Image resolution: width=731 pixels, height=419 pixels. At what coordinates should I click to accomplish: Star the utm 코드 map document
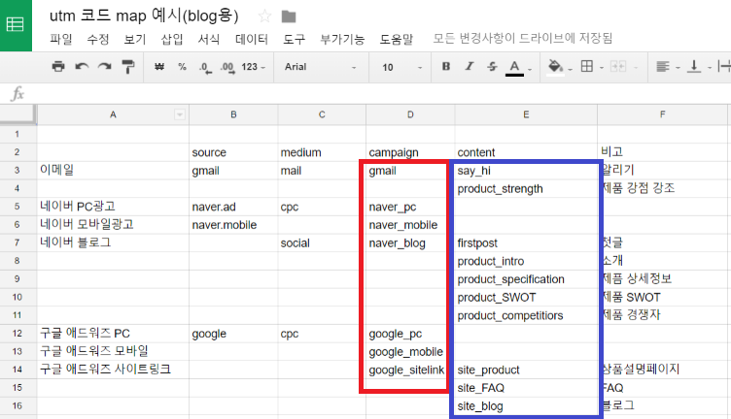(264, 16)
